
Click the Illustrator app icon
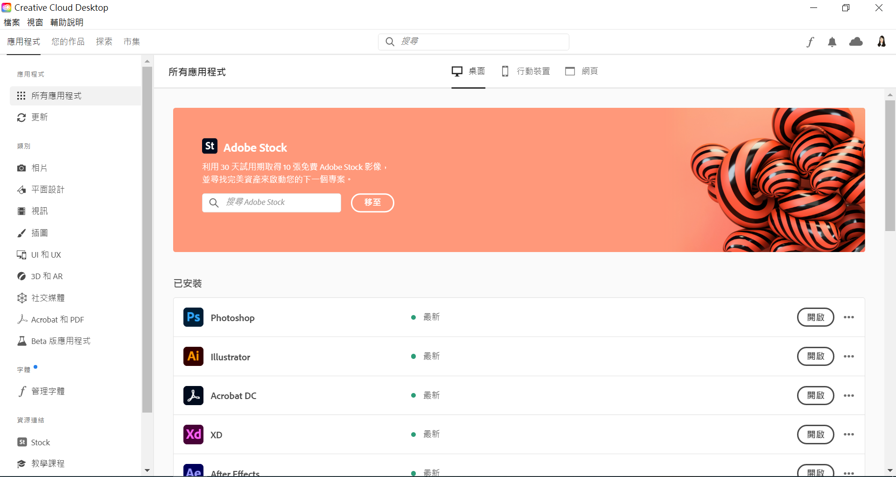tap(193, 357)
